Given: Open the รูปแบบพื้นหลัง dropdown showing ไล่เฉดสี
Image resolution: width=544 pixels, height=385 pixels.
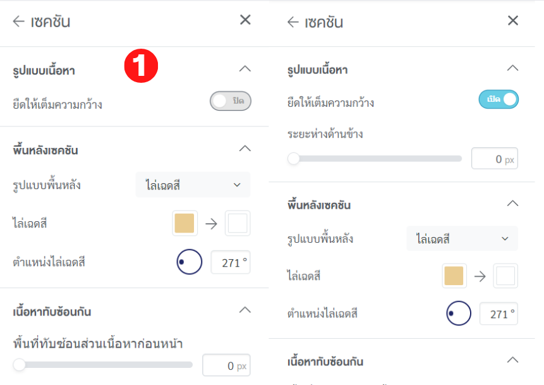Looking at the screenshot, I should pyautogui.click(x=193, y=185).
